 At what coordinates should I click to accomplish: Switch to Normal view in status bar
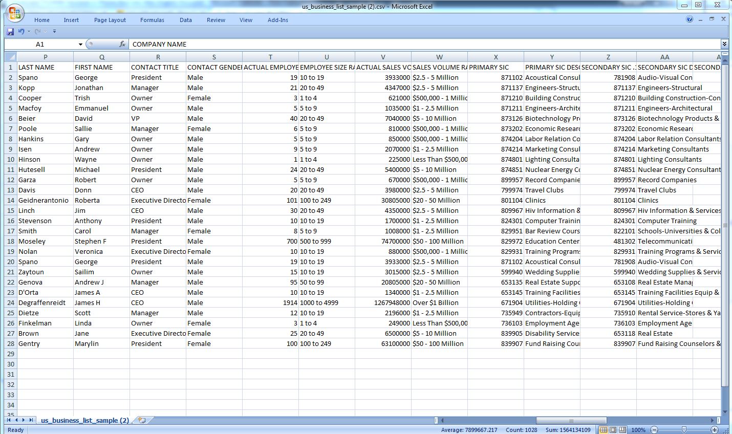[x=604, y=430]
